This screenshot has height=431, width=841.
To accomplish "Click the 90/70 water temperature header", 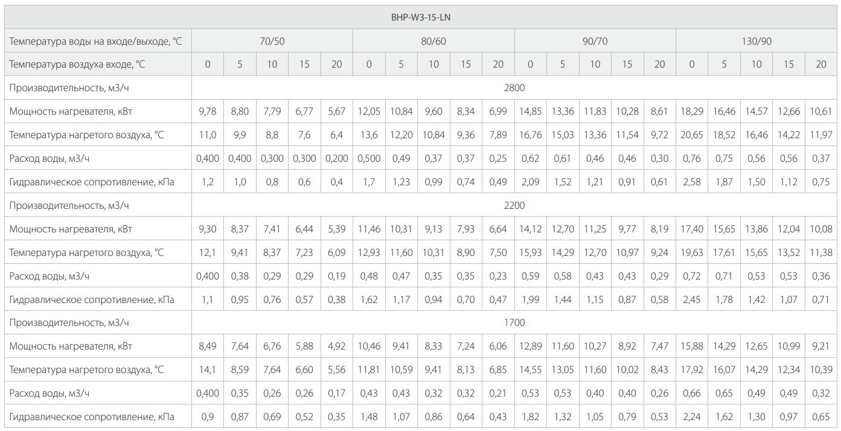I will (595, 42).
